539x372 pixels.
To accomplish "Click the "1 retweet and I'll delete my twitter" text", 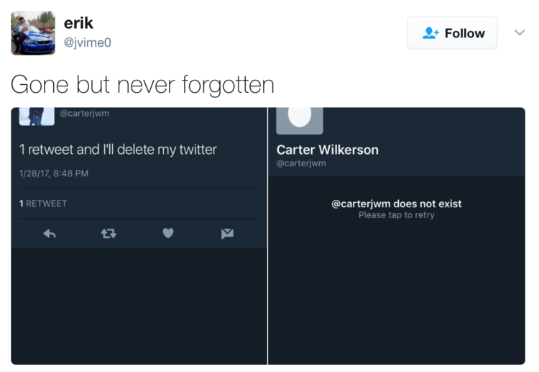I will coord(118,150).
